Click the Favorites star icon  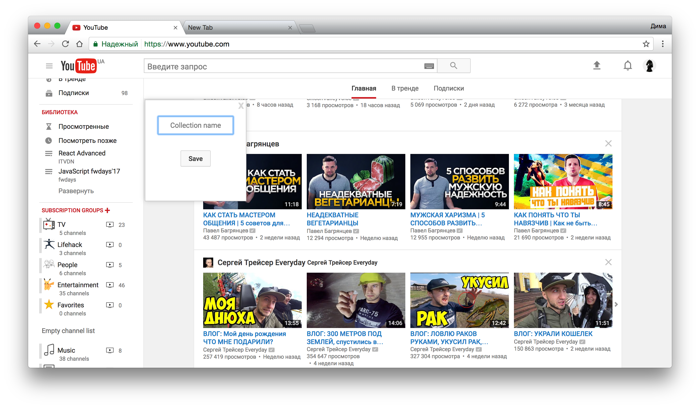(49, 305)
